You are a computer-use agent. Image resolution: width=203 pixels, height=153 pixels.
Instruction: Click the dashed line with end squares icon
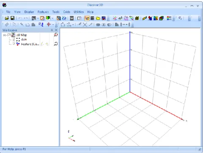[125, 25]
